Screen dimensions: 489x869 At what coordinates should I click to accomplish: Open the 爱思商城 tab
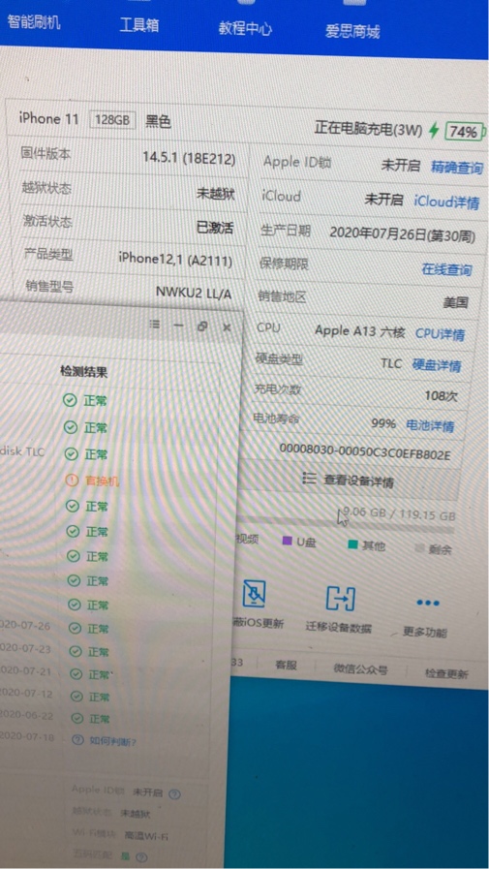[x=352, y=32]
